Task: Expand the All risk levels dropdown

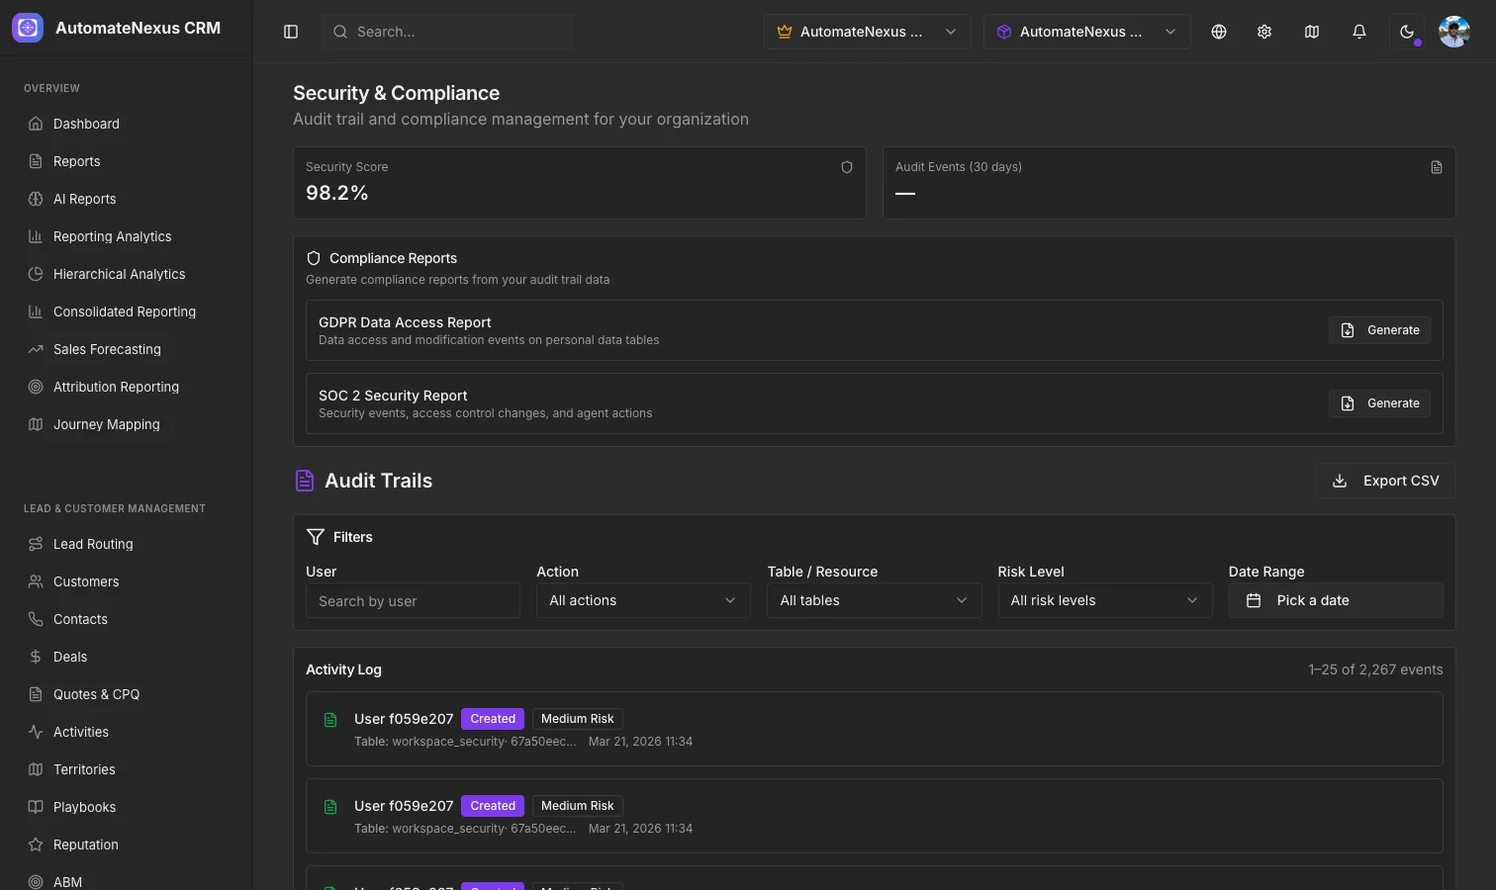Action: [1104, 600]
